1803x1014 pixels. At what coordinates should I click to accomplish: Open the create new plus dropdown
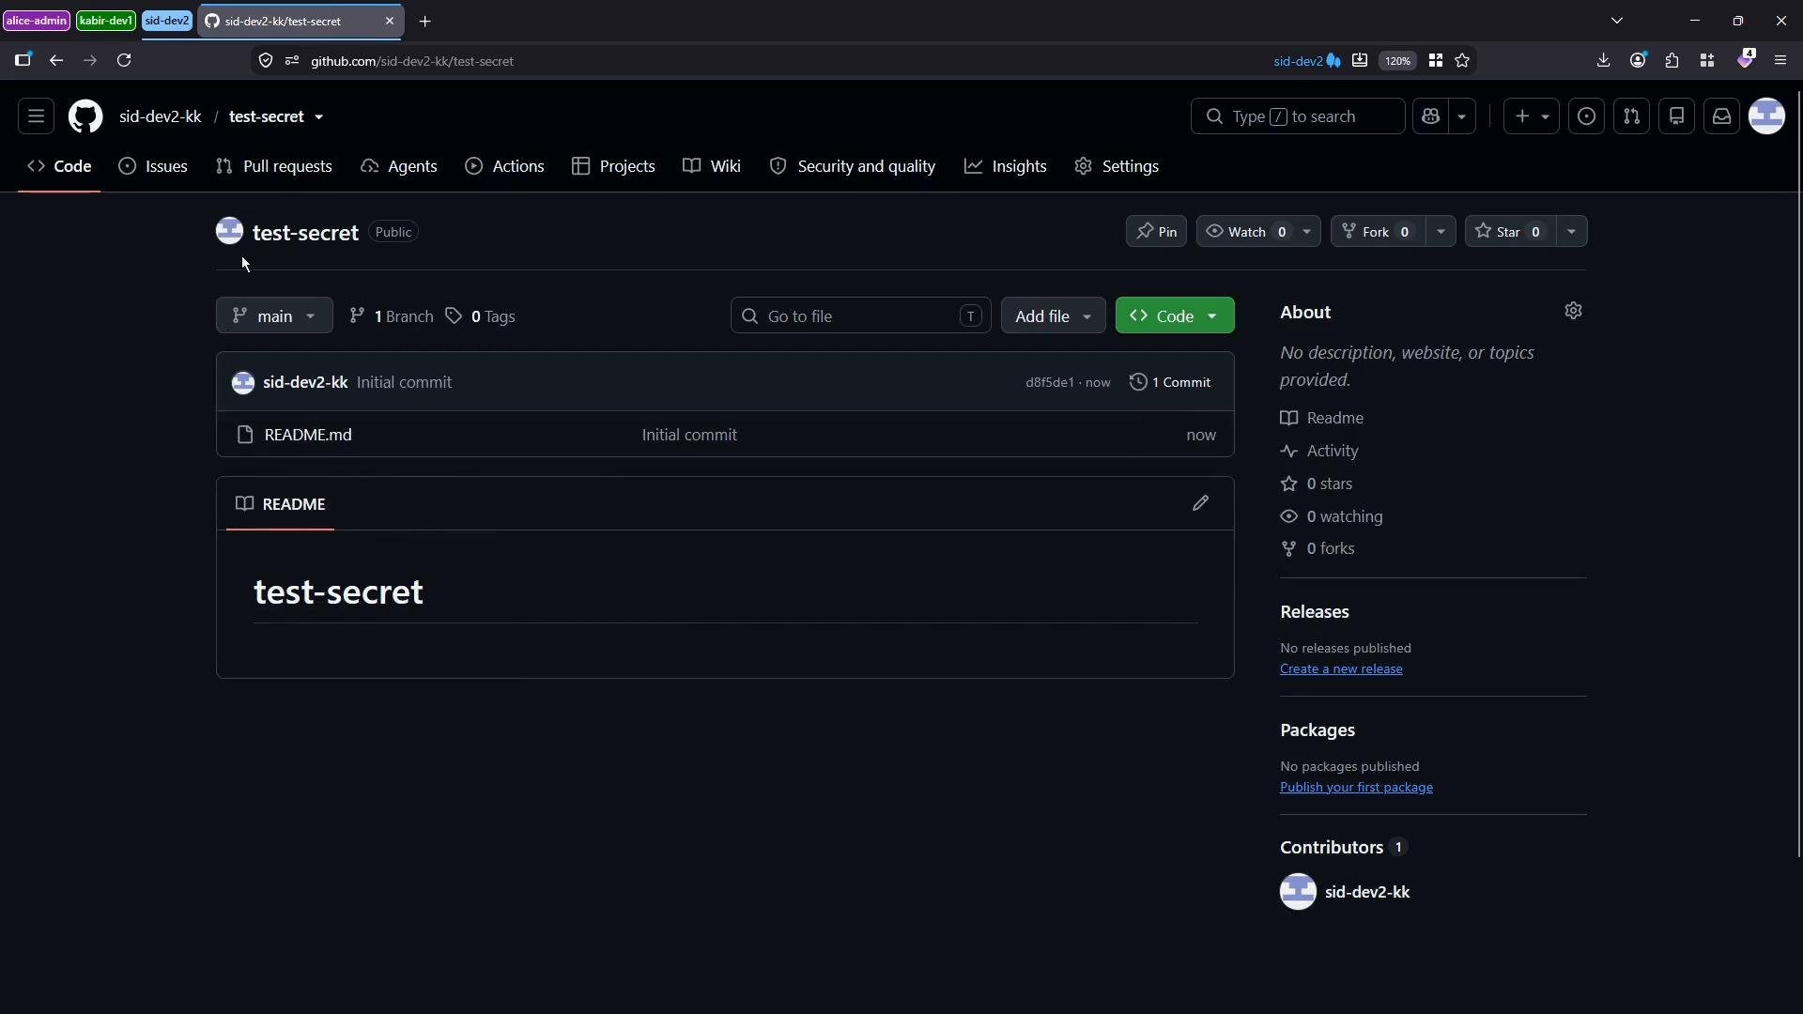[1531, 116]
